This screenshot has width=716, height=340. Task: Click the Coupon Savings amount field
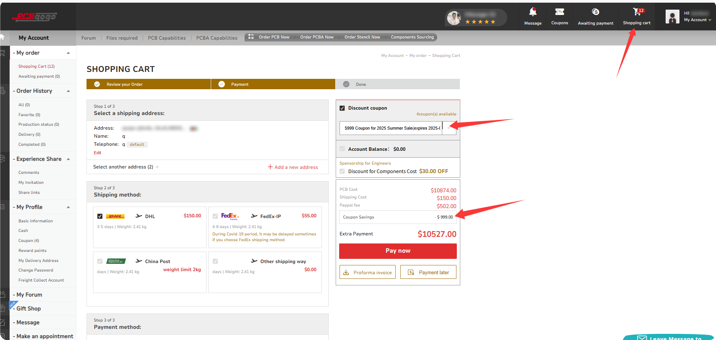(398, 217)
